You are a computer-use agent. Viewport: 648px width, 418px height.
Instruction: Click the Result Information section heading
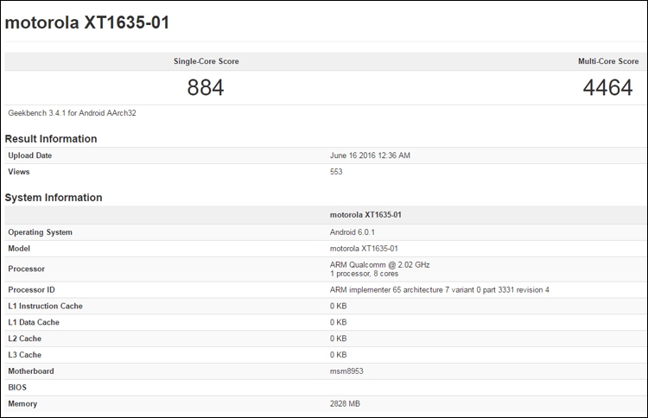point(51,138)
